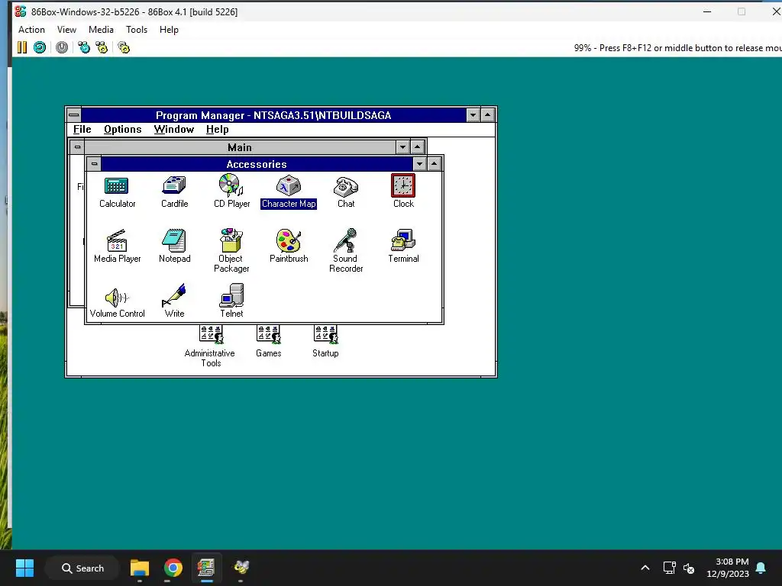
Task: Select the Administrative Tools group icon
Action: coord(211,335)
